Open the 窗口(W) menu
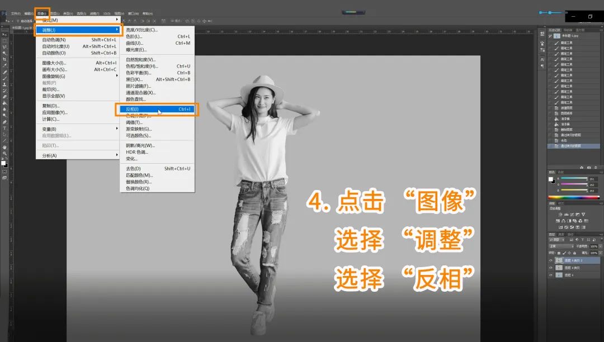The image size is (604, 342). pos(133,13)
